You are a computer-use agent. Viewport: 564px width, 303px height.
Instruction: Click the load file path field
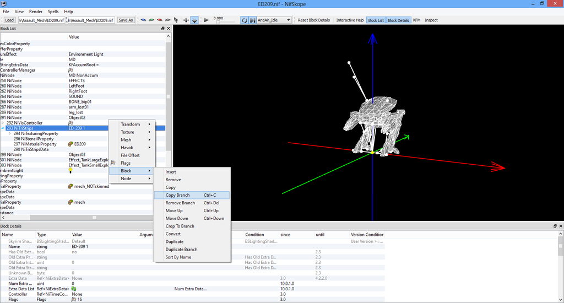pyautogui.click(x=41, y=20)
